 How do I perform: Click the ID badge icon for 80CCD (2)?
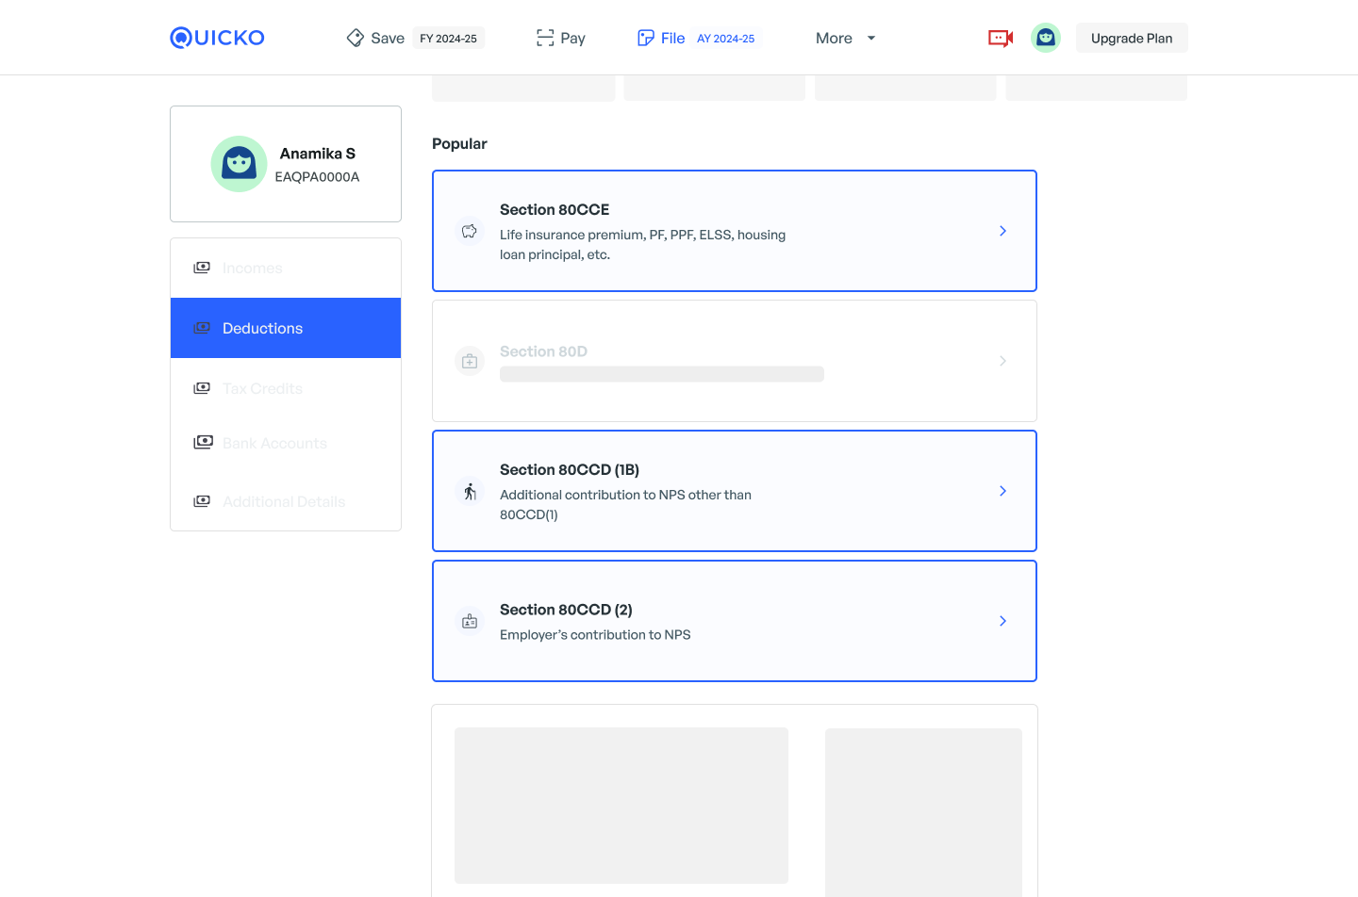470,621
